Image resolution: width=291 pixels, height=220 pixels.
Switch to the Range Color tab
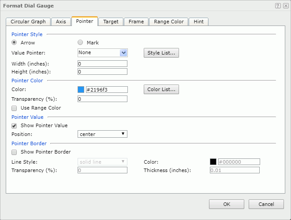coord(168,22)
